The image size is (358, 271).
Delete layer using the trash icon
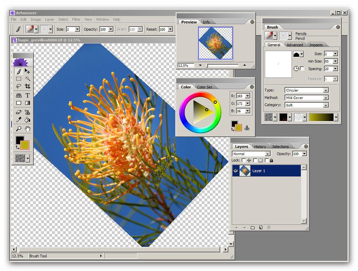(x=269, y=228)
